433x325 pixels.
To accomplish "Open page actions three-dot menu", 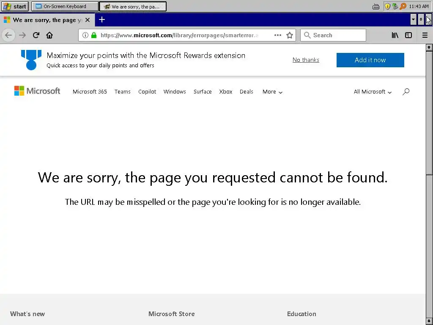I will coord(278,35).
